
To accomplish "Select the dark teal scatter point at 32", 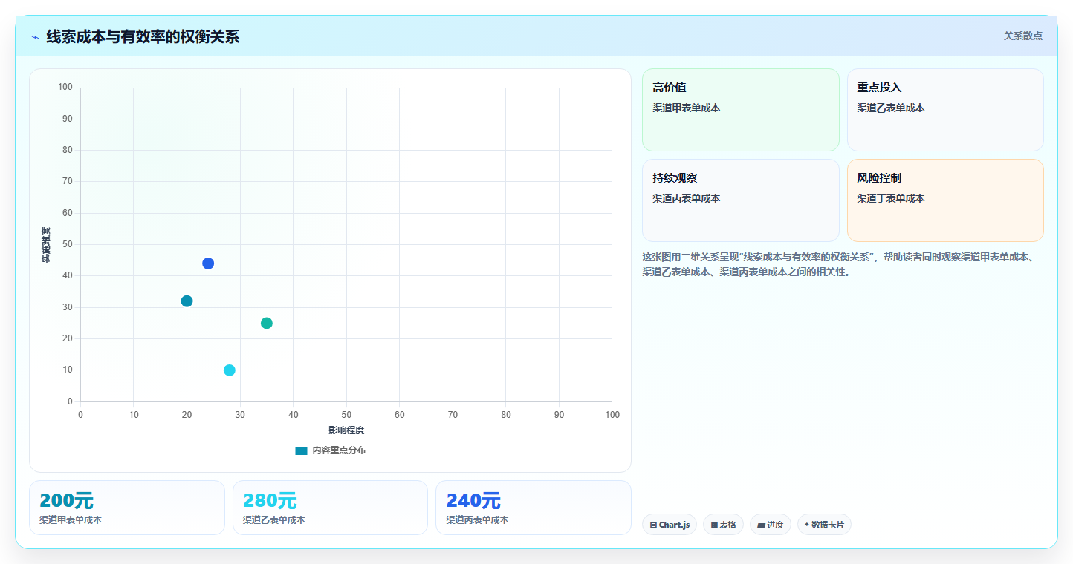I will (x=187, y=301).
